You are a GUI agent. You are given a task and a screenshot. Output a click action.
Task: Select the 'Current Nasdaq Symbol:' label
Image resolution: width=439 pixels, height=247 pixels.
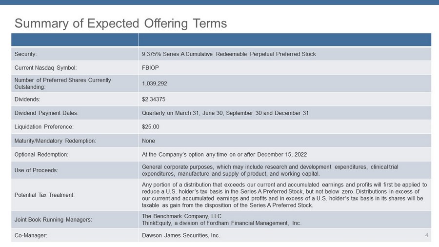click(x=45, y=68)
